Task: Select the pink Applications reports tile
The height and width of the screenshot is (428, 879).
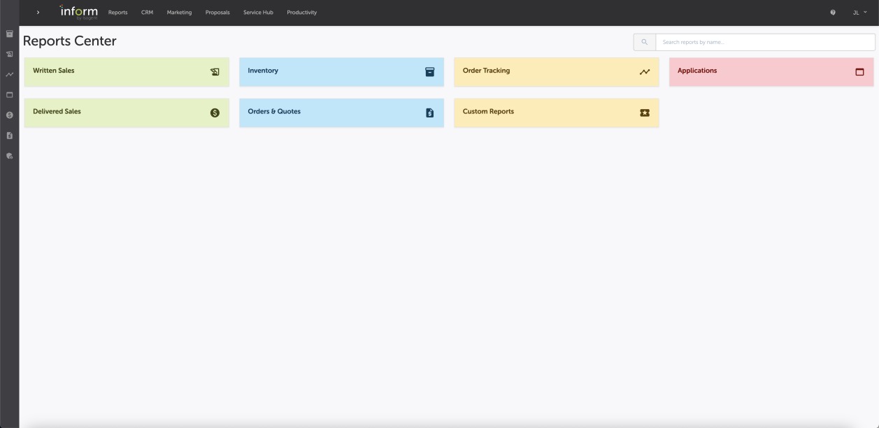Action: (771, 72)
